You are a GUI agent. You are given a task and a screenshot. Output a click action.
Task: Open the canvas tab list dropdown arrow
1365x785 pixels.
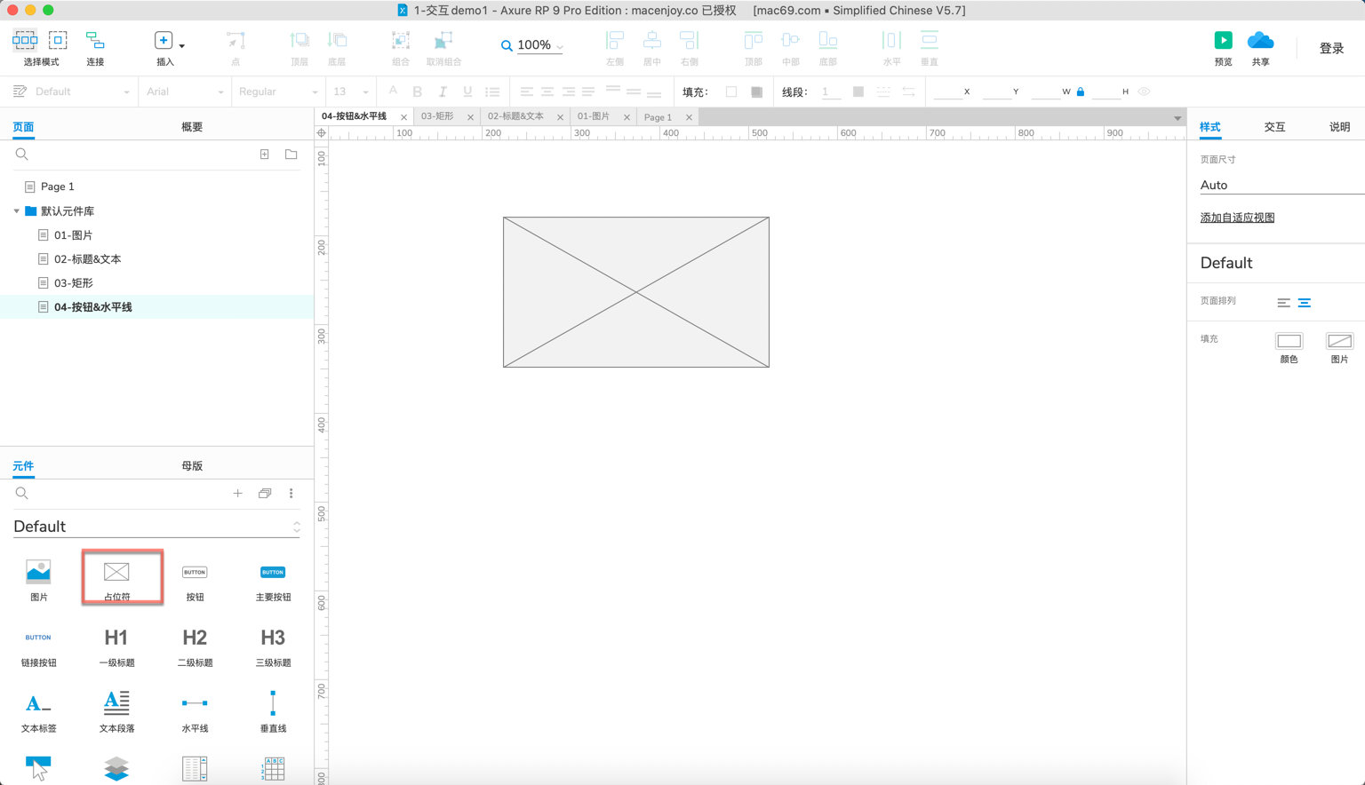[1177, 118]
